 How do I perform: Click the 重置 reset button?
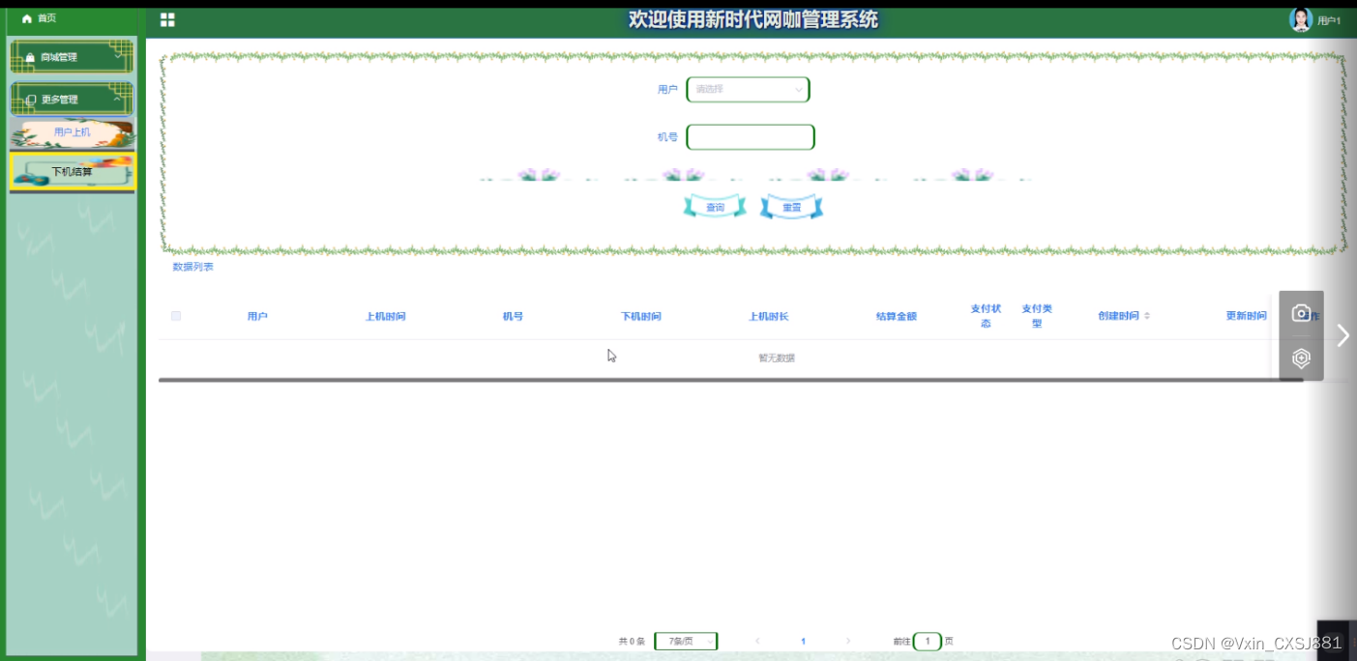pyautogui.click(x=791, y=206)
